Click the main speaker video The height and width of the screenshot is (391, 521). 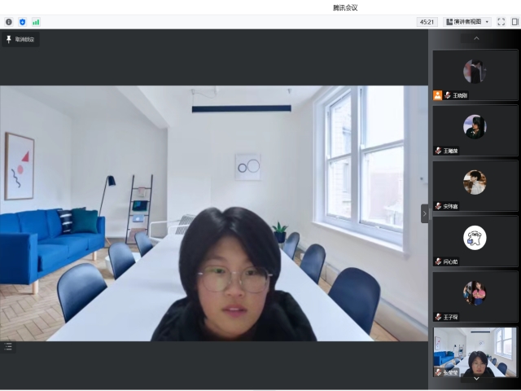pos(214,213)
